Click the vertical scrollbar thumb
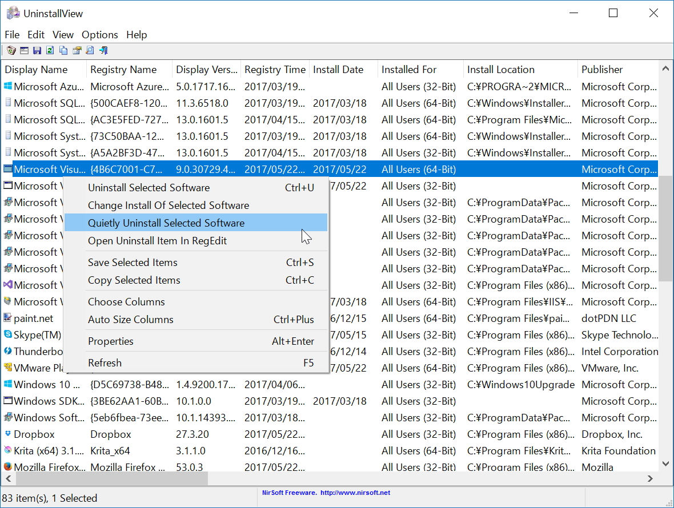The height and width of the screenshot is (508, 674). 665,228
